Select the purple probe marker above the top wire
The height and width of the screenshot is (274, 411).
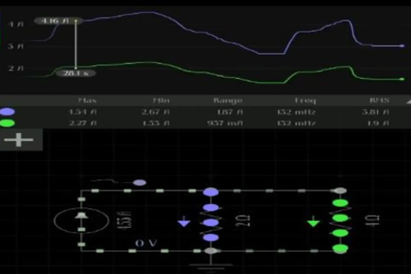click(x=139, y=183)
